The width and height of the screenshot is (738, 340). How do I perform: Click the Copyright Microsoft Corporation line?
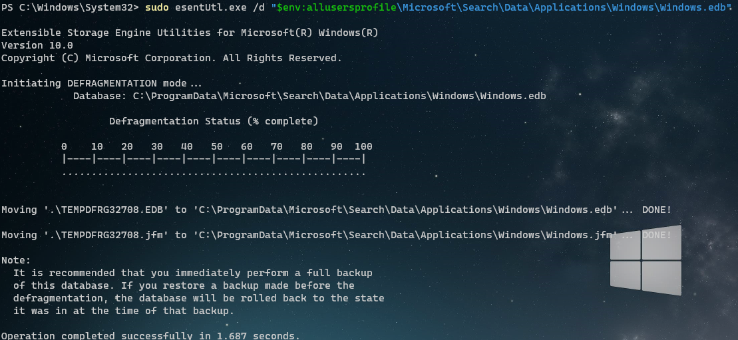point(171,59)
